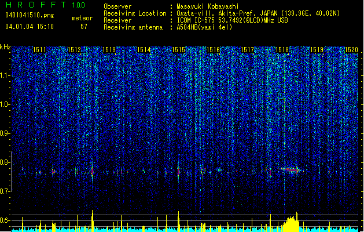
Task: Click the tall yellow spike between 1512 and 1513
Action: pyautogui.click(x=93, y=221)
